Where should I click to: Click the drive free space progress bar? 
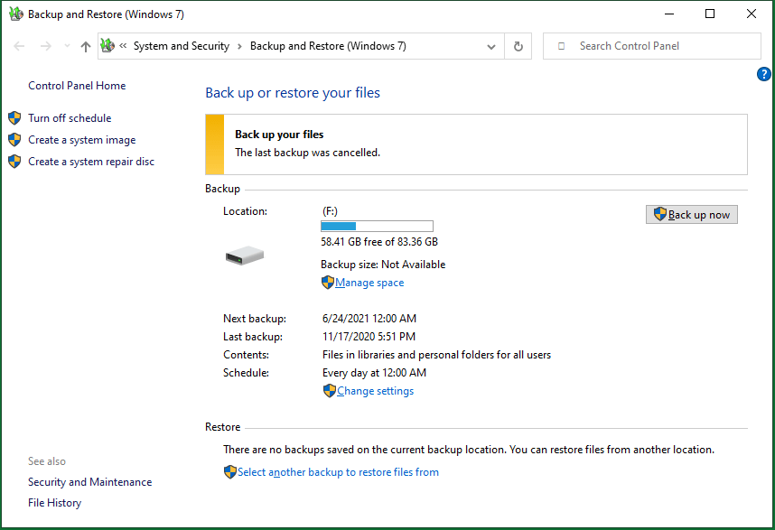click(377, 227)
